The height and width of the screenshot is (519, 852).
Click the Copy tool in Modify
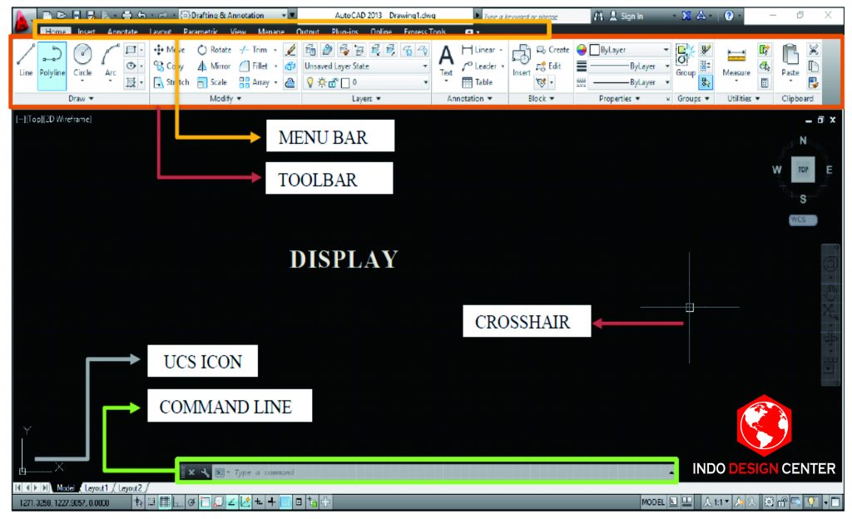[x=168, y=67]
